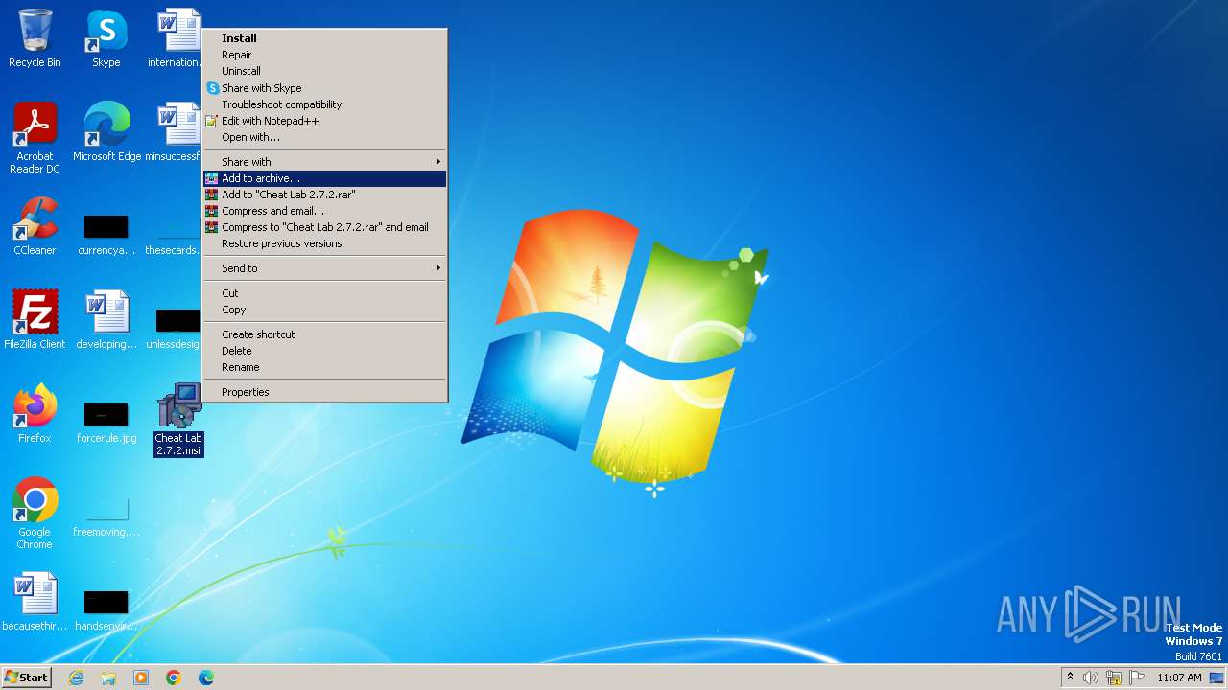Choose Install from the context menu

coord(324,38)
